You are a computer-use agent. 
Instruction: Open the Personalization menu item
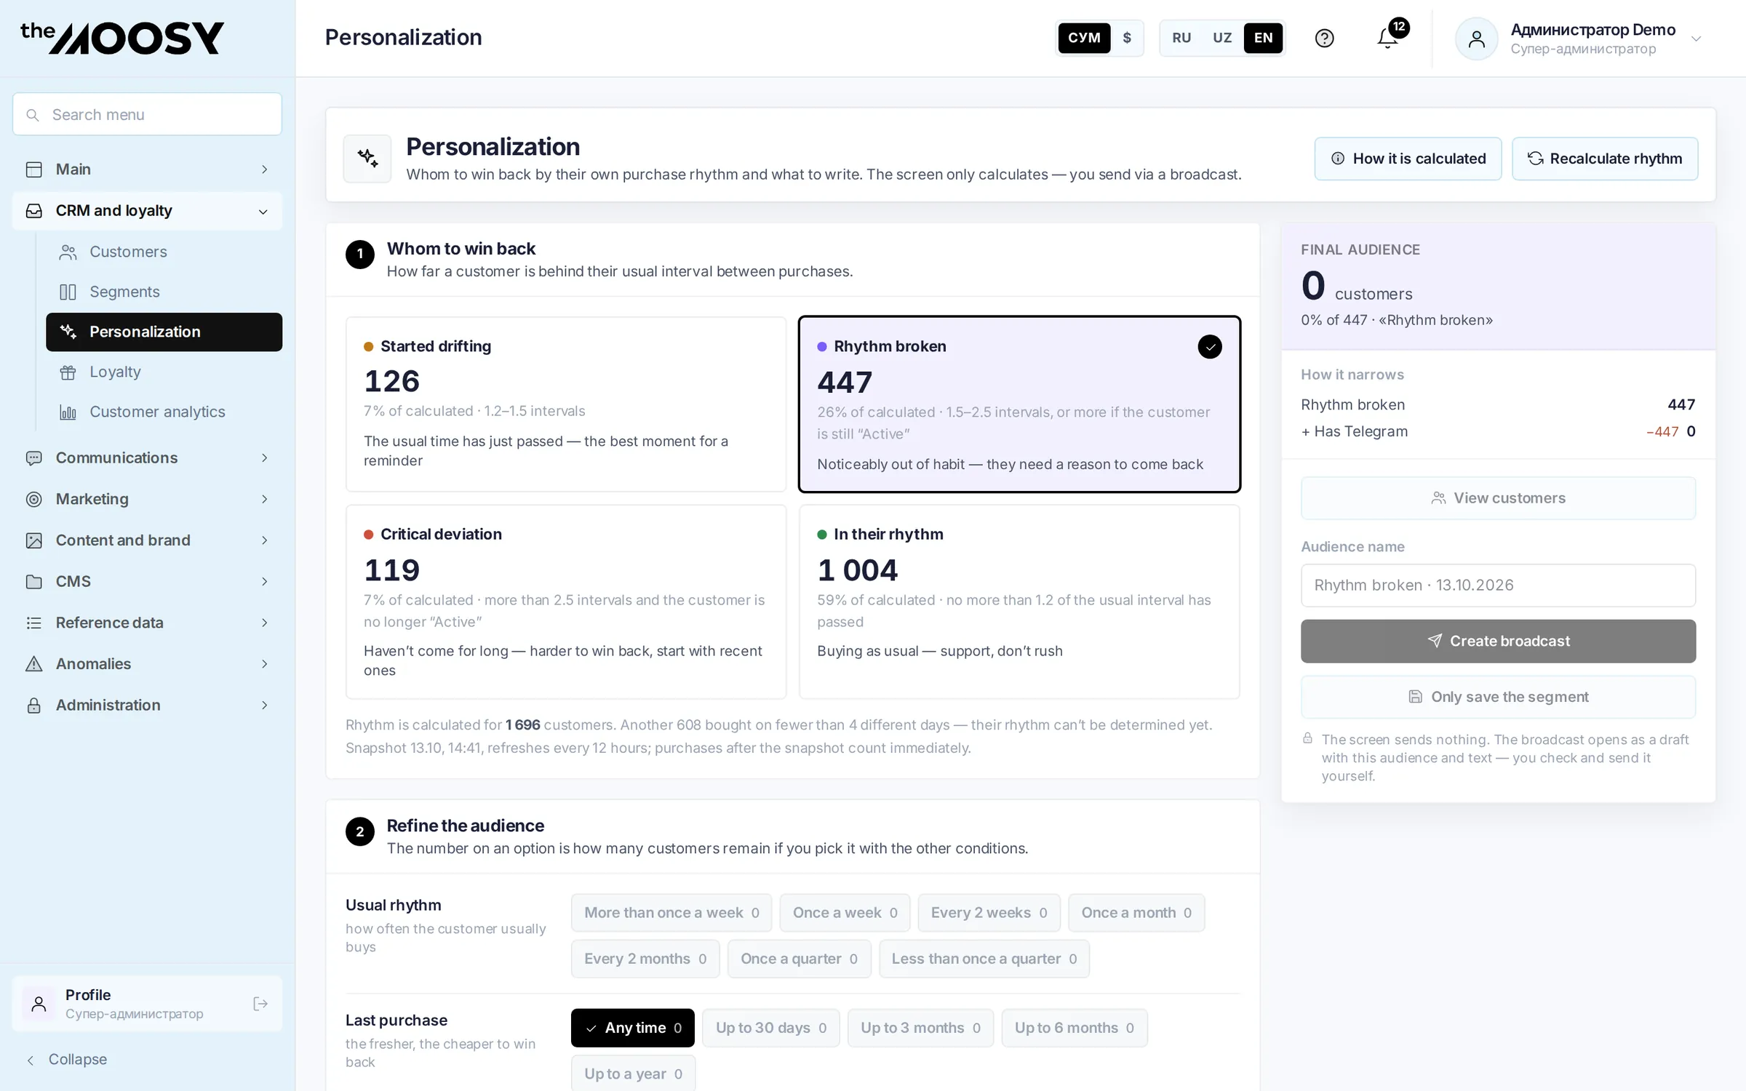(164, 332)
